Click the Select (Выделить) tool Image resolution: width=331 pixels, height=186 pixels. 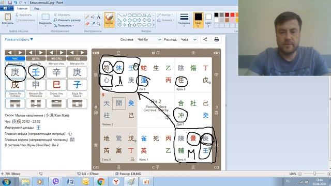(x=46, y=20)
